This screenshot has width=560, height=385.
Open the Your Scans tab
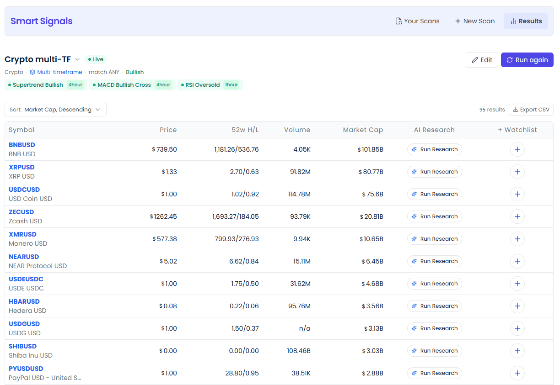click(x=417, y=21)
